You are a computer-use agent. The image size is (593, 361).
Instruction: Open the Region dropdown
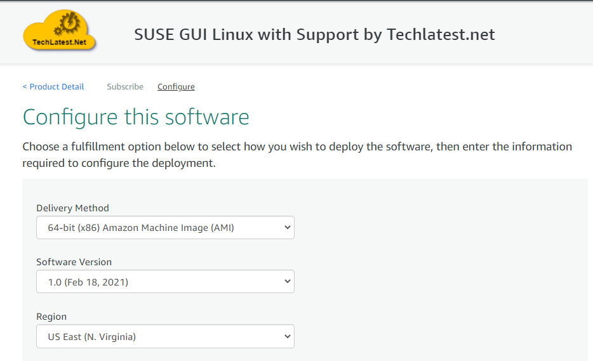coord(165,336)
